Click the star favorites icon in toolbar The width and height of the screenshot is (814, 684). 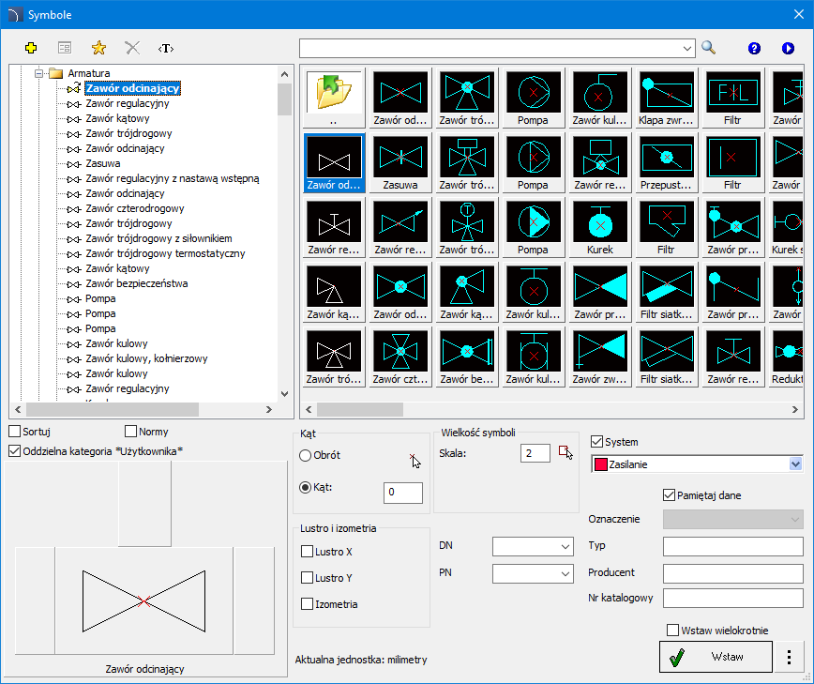[98, 48]
